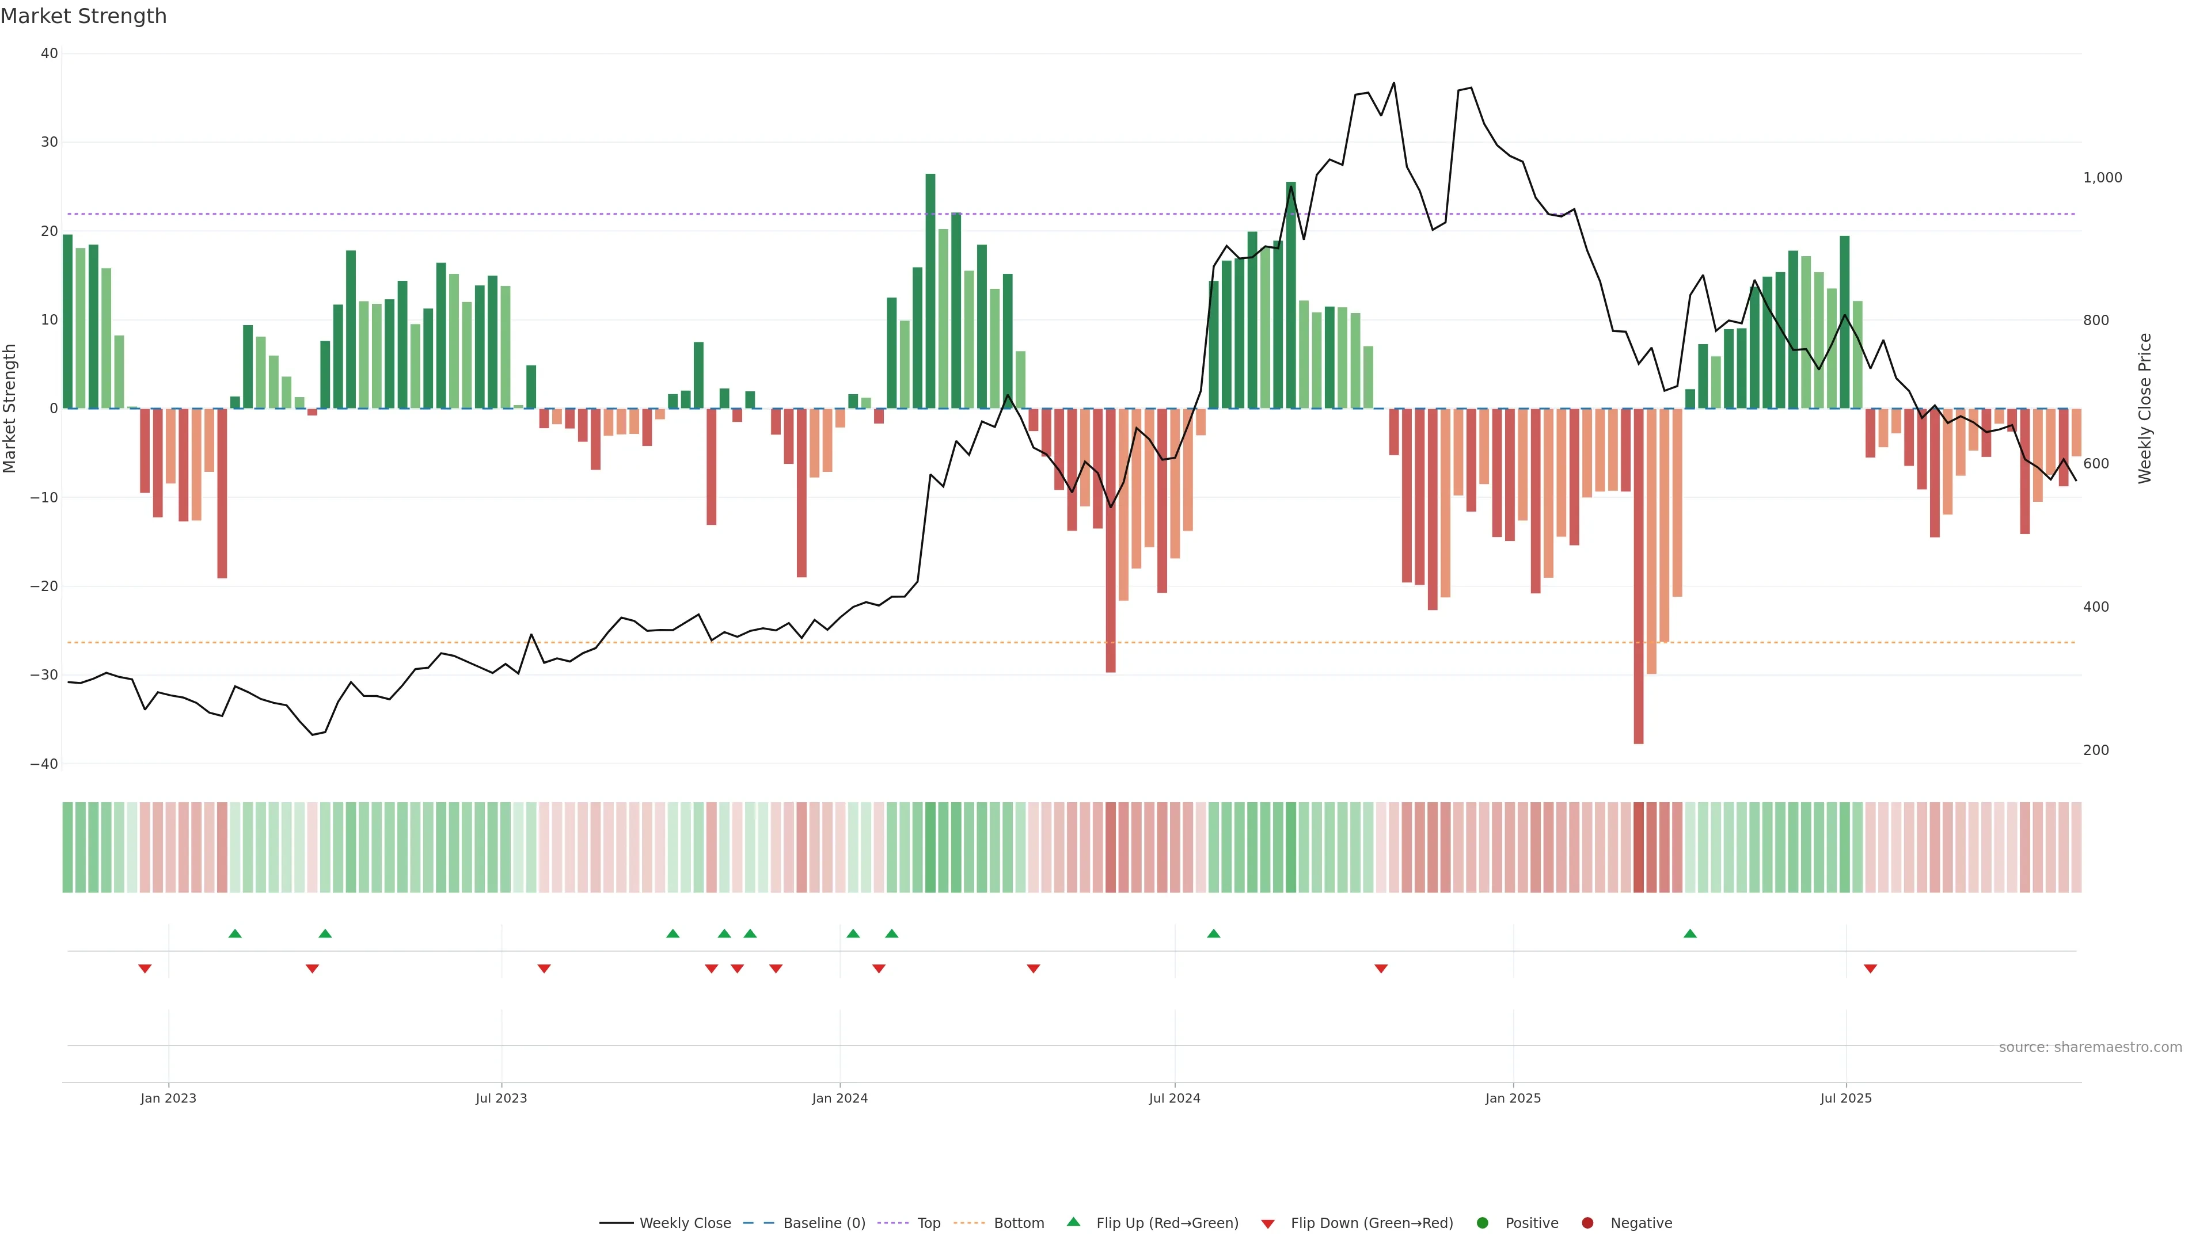Click the first flip-down triangle before Jan 2023

[x=145, y=969]
